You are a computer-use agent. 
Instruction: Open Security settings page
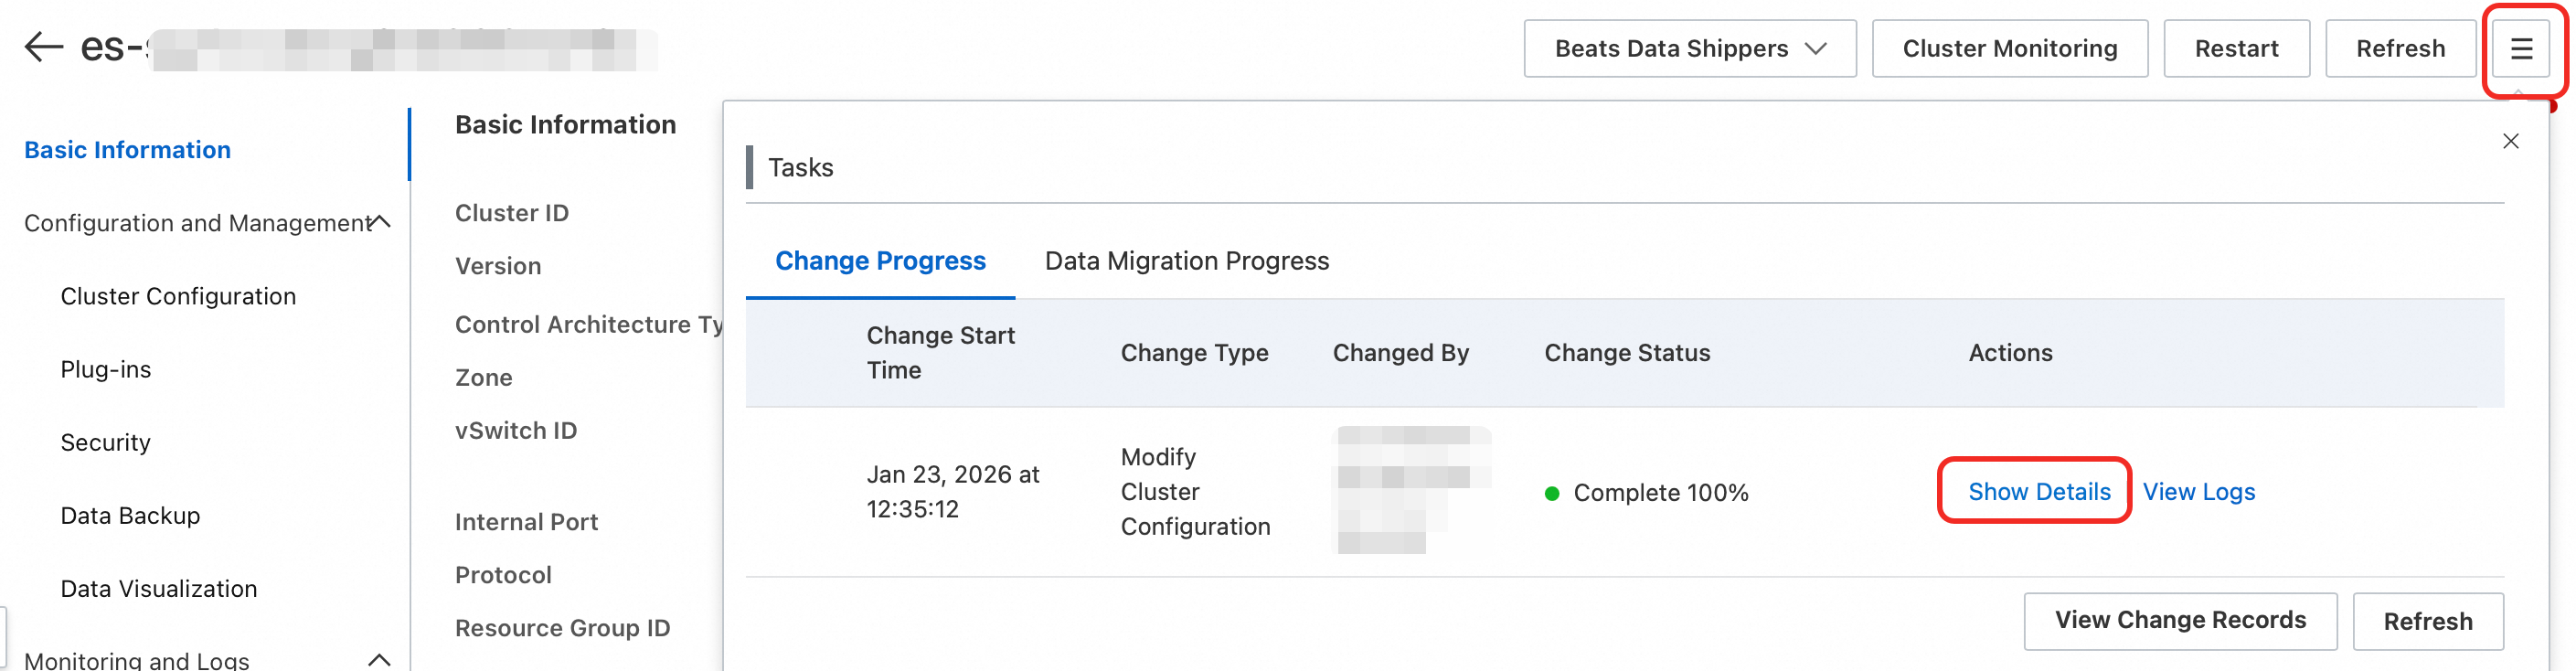tap(106, 443)
